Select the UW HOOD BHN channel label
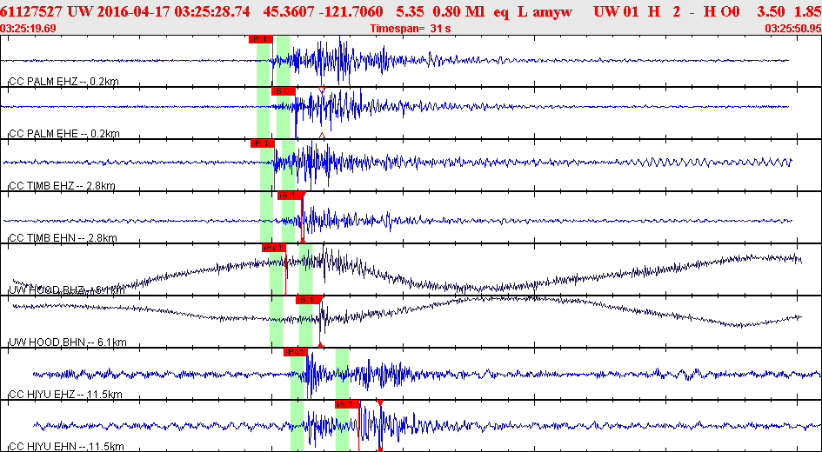Screen dimensions: 822x452 coord(68,342)
